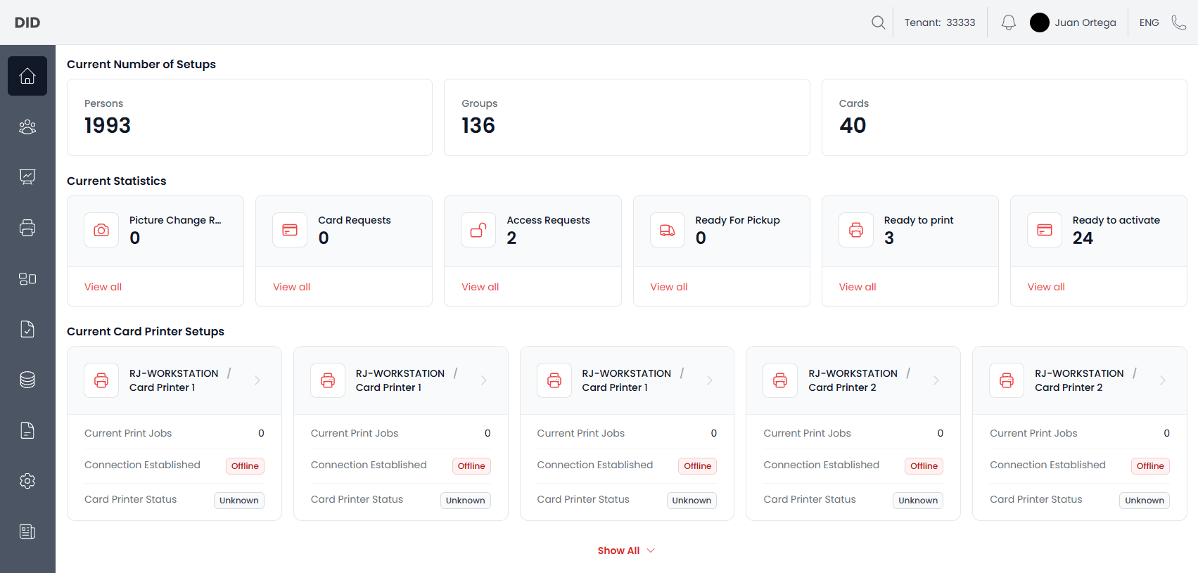Open the Tenant: 33333 selector
The height and width of the screenshot is (573, 1198).
[x=940, y=22]
